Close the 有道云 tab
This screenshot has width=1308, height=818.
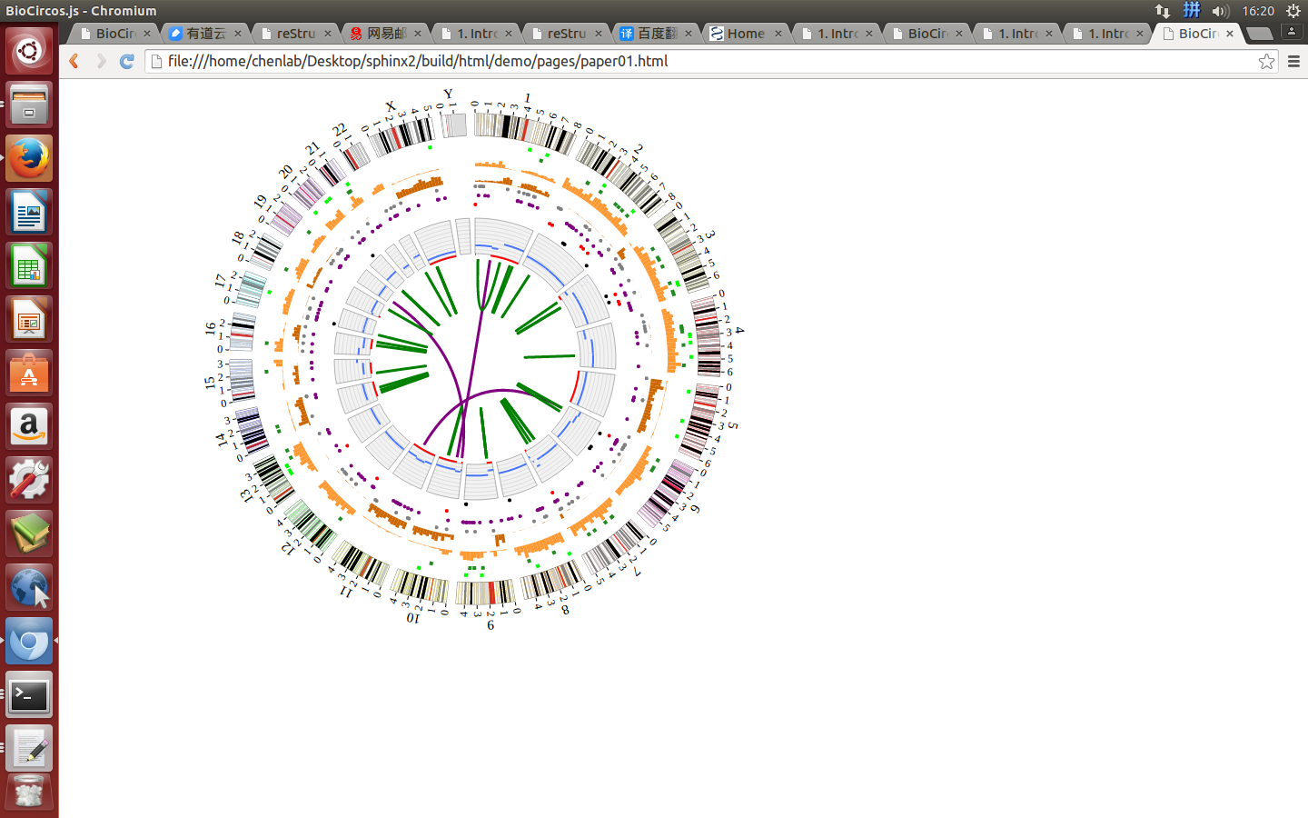[x=238, y=34]
